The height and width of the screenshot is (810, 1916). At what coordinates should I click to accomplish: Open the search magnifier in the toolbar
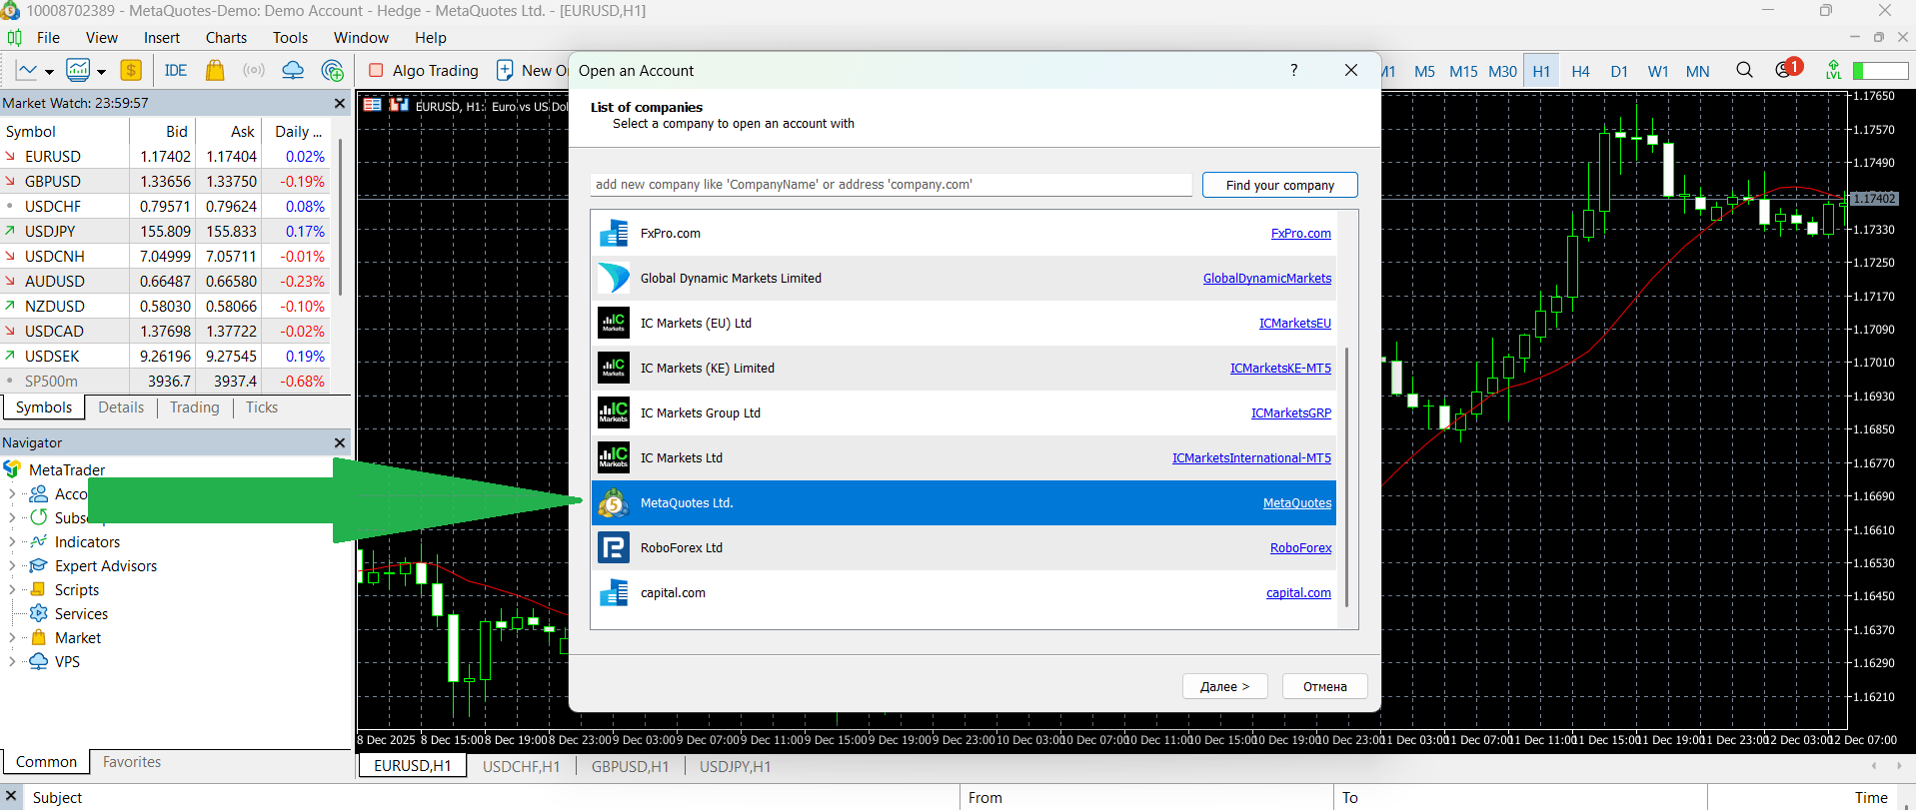pyautogui.click(x=1744, y=70)
